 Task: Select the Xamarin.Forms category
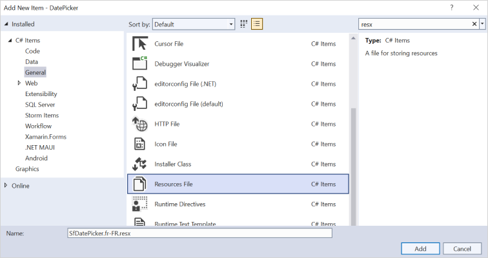46,137
